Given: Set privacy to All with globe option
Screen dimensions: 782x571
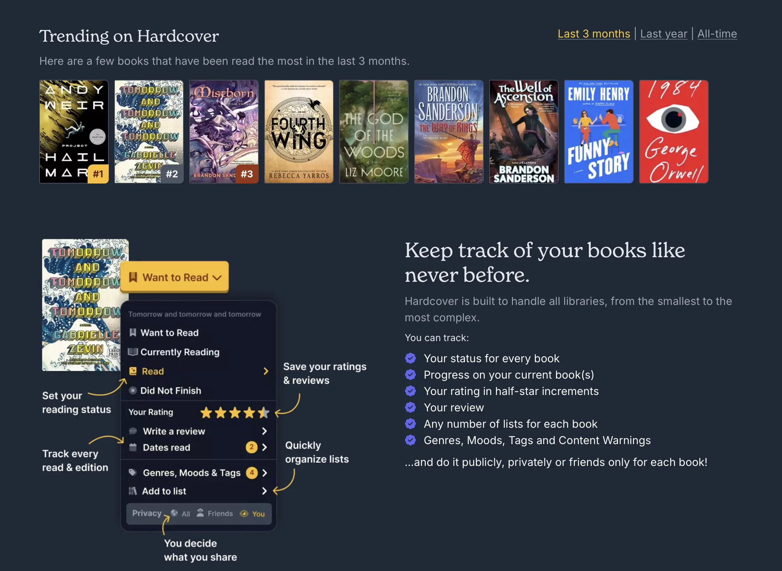Looking at the screenshot, I should pos(181,514).
